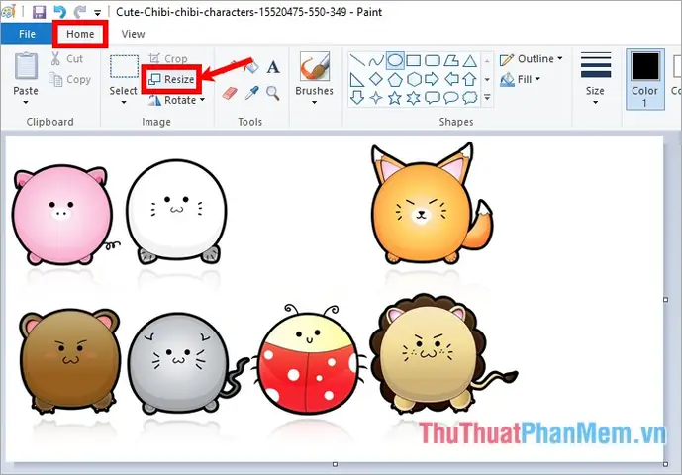Click the Crop command
This screenshot has height=475, width=682.
click(x=168, y=58)
